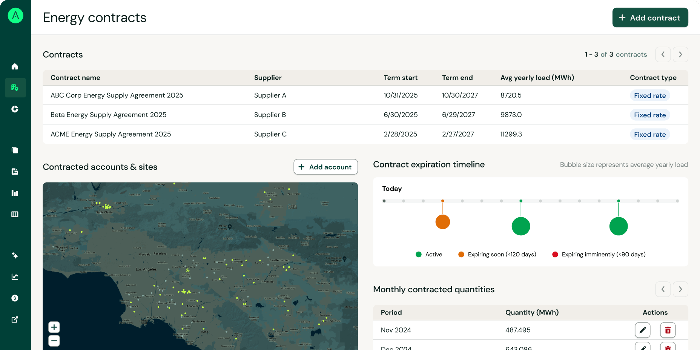The height and width of the screenshot is (350, 700).
Task: Show next monthly contracted quantities page
Action: (x=680, y=289)
